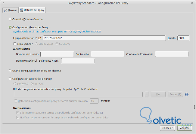This screenshot has width=196, height=134.
Task: Click the Cancelar button
Action: [167, 128]
